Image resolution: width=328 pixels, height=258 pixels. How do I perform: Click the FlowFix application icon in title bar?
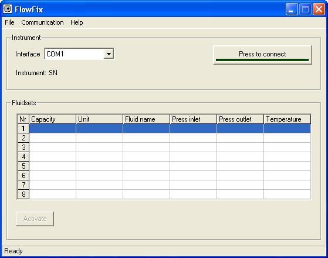[x=8, y=9]
